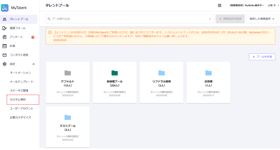
Task: Open the apps grid launcher icon
Action: pyautogui.click(x=219, y=5)
